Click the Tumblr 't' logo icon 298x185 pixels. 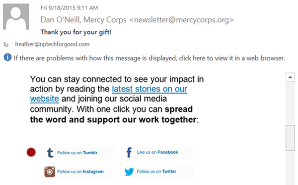(x=50, y=153)
